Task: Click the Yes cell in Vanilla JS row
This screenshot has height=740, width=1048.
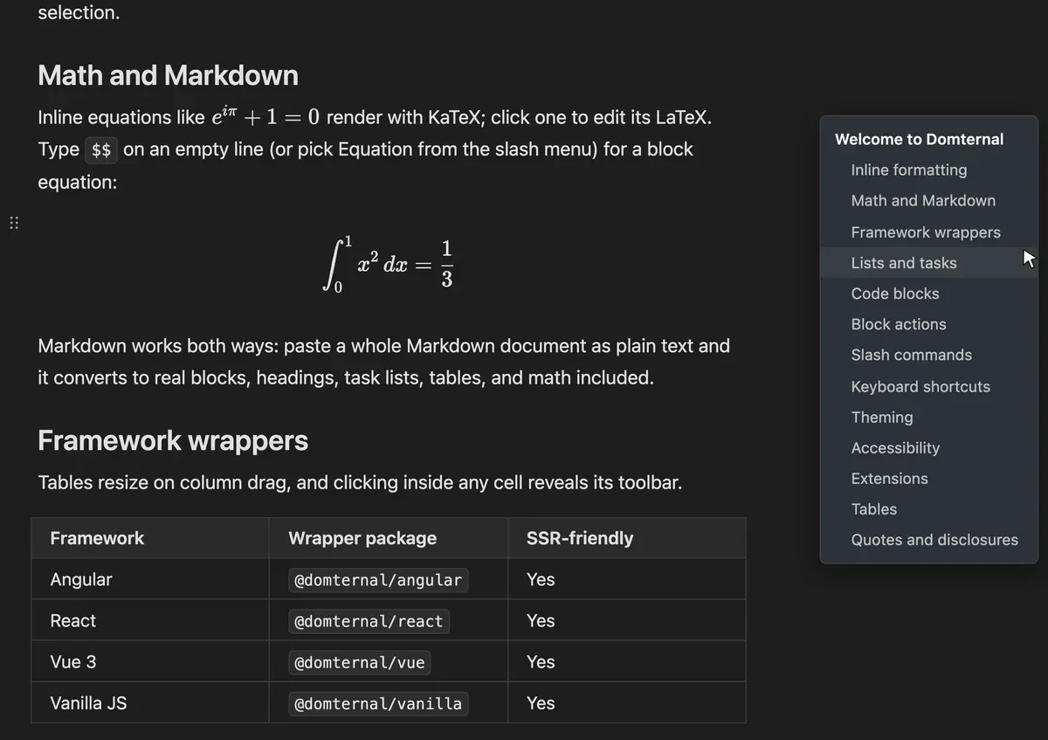Action: tap(626, 702)
